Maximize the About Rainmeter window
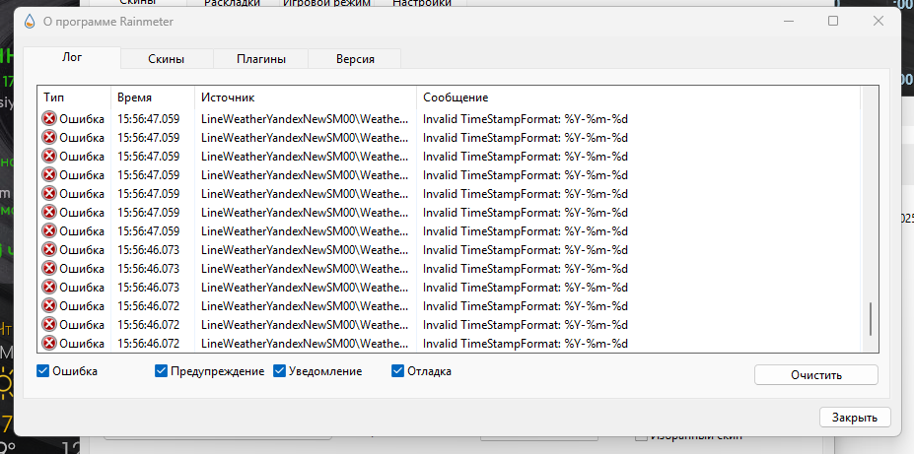Screen dimensions: 914x454 coord(833,21)
